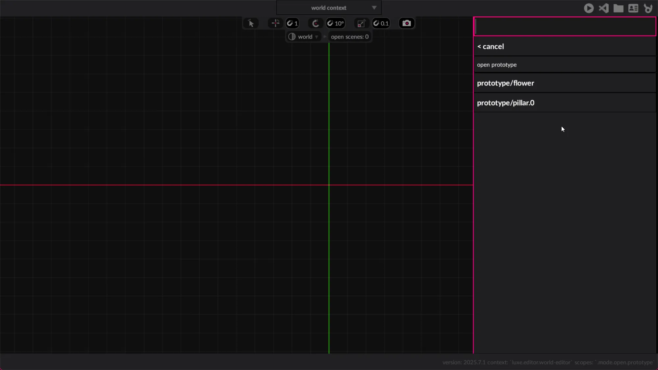Open project in Visual Studio Code

603,8
